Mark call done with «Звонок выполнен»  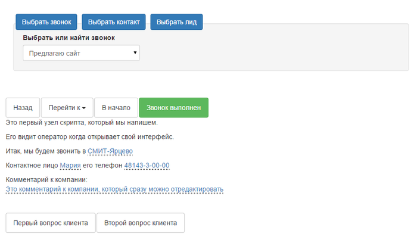pos(173,108)
